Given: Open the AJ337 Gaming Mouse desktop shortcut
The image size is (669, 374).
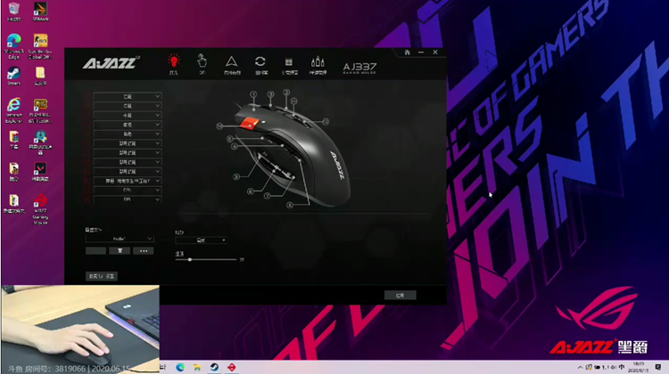Looking at the screenshot, I should (40, 208).
